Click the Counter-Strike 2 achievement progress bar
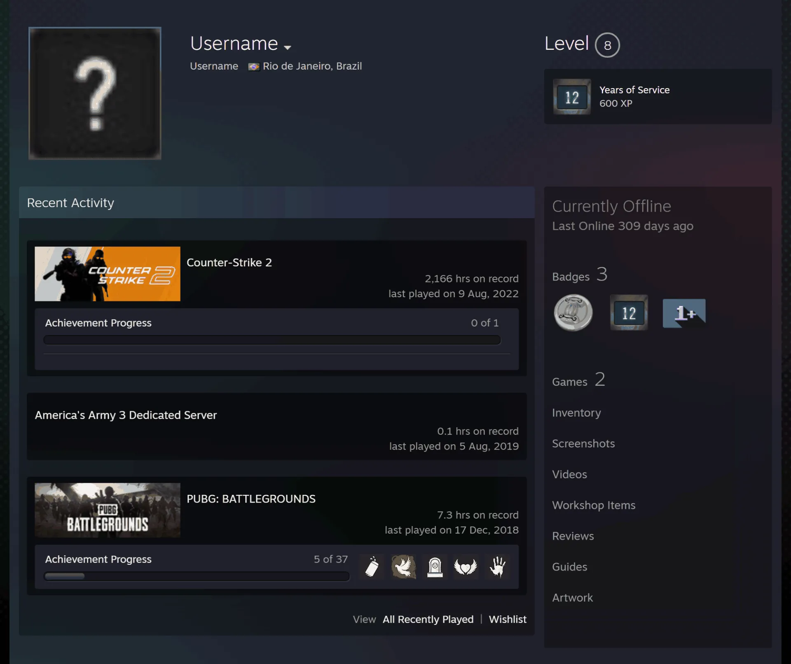 (272, 340)
